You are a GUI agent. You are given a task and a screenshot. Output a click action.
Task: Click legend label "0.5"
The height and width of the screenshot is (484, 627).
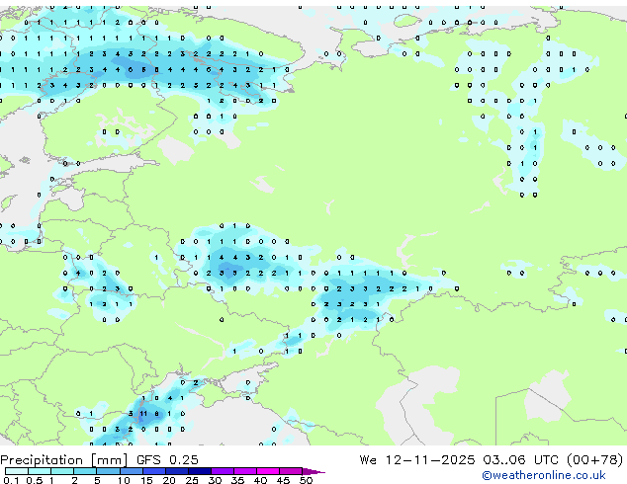(35, 480)
